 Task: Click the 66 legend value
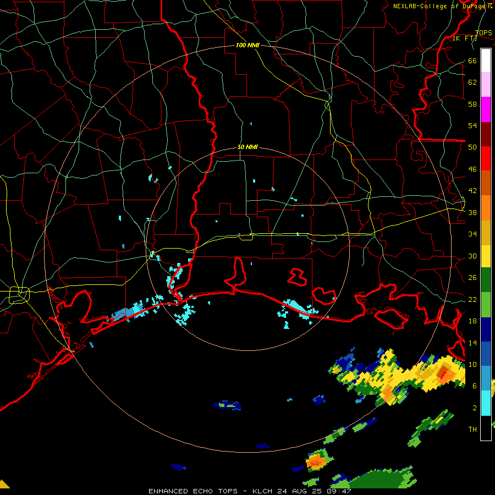click(x=472, y=61)
